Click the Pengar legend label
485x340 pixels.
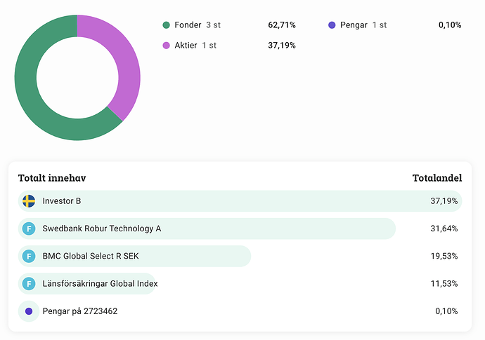pyautogui.click(x=354, y=25)
